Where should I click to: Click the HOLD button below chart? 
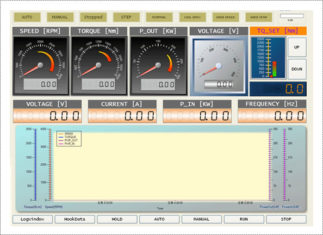click(117, 219)
